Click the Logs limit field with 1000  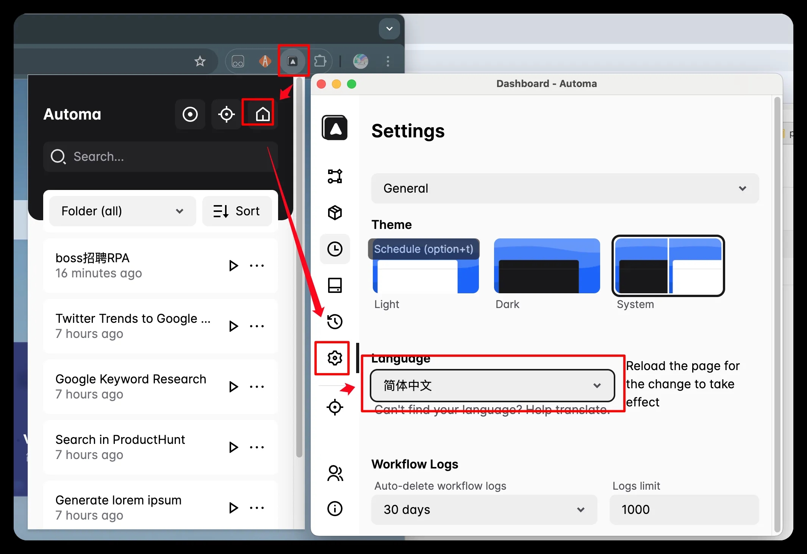684,510
